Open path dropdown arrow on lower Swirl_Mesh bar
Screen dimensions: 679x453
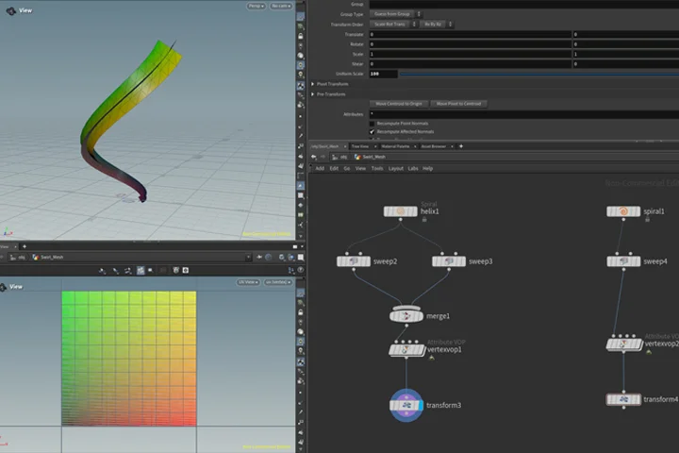coord(248,257)
